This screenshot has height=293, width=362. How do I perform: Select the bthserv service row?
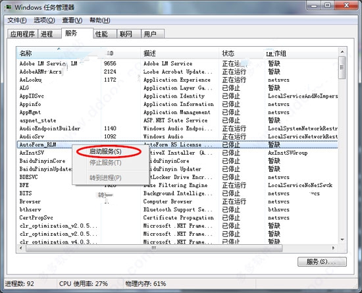click(177, 209)
